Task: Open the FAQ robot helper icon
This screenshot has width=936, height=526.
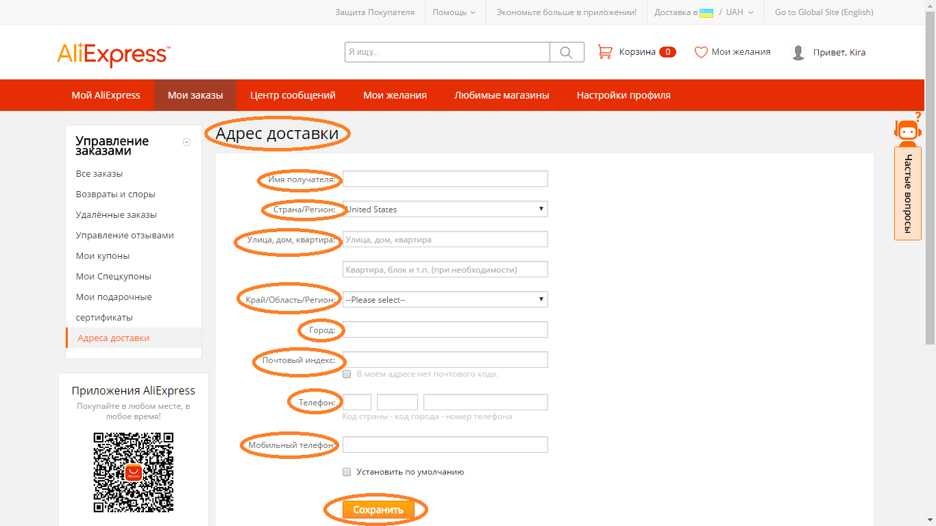Action: 907,129
